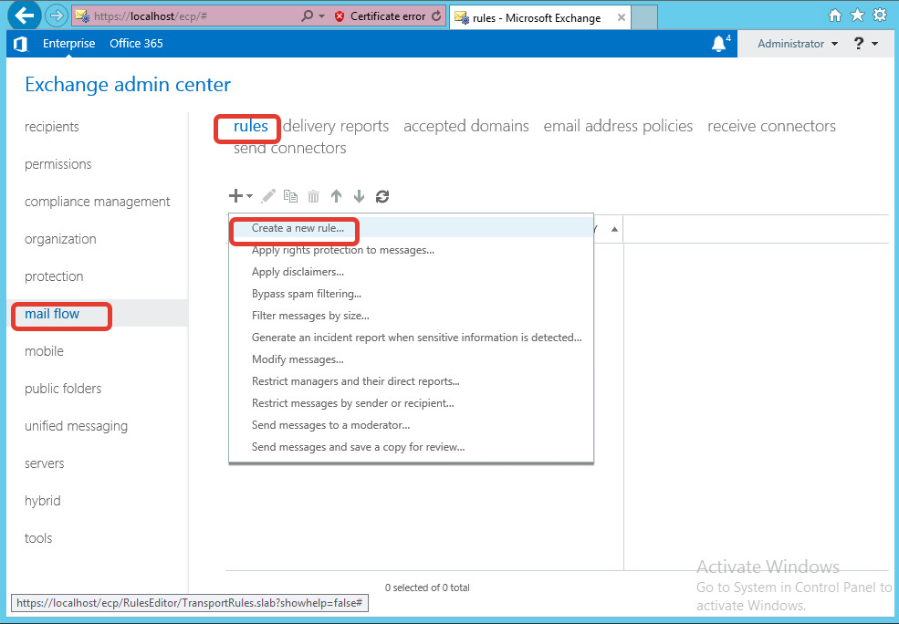The image size is (899, 624).
Task: Click the Move up arrow icon
Action: [336, 196]
